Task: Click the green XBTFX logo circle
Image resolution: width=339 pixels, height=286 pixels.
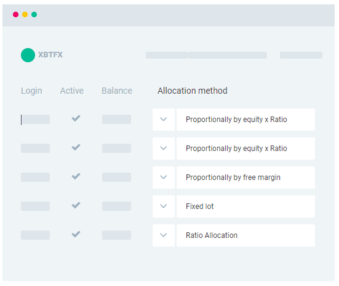Action: tap(28, 55)
